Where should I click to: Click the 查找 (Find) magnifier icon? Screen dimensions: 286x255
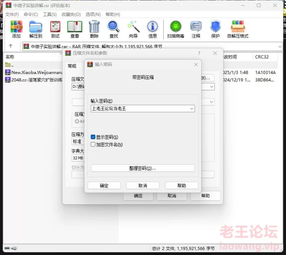pos(114,29)
